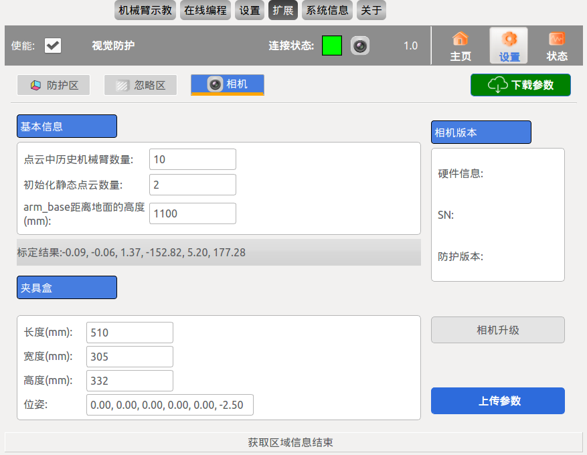Click the green connection status indicator

332,45
